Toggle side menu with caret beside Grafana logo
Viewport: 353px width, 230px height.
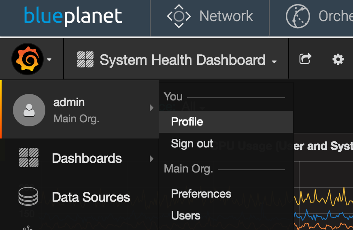[x=49, y=60]
